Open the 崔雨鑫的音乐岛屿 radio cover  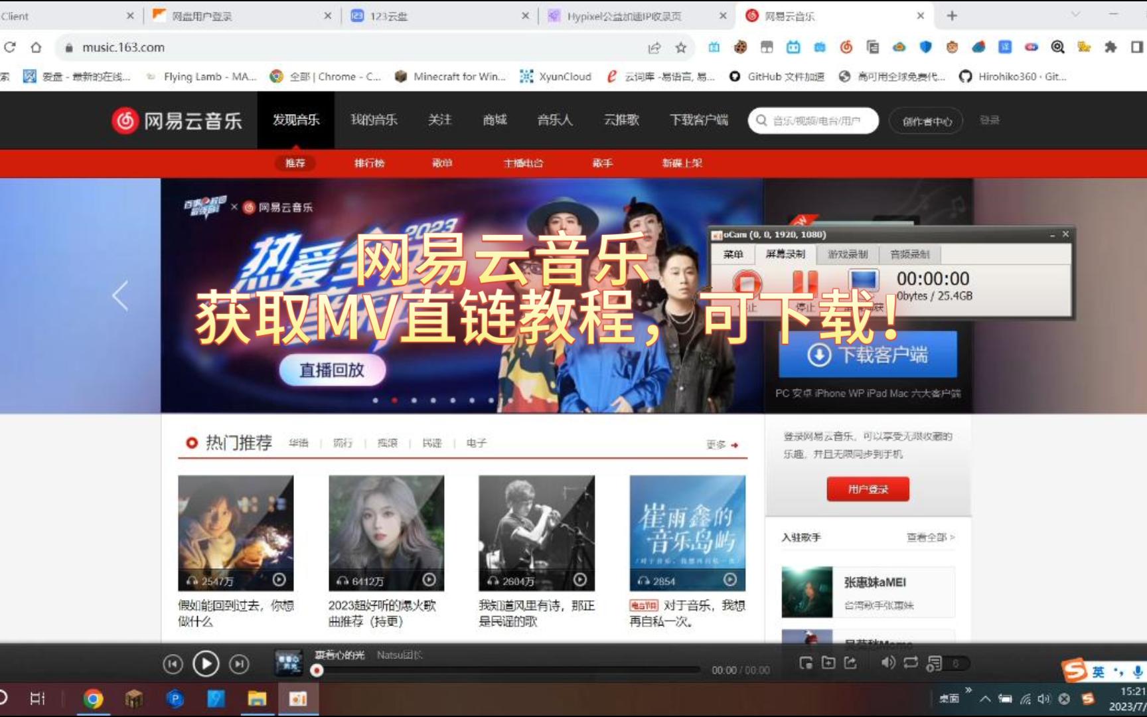688,532
